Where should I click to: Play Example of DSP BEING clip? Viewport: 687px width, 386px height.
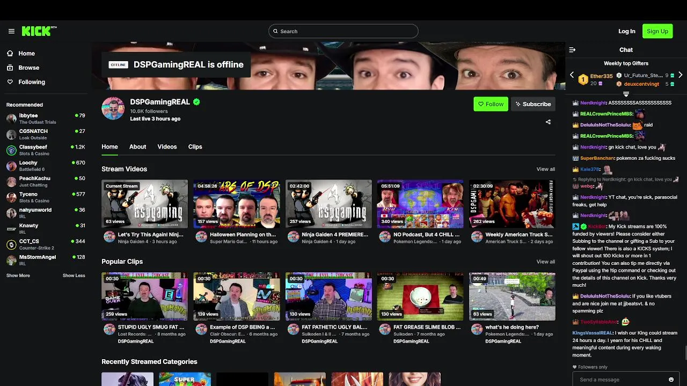click(x=237, y=296)
